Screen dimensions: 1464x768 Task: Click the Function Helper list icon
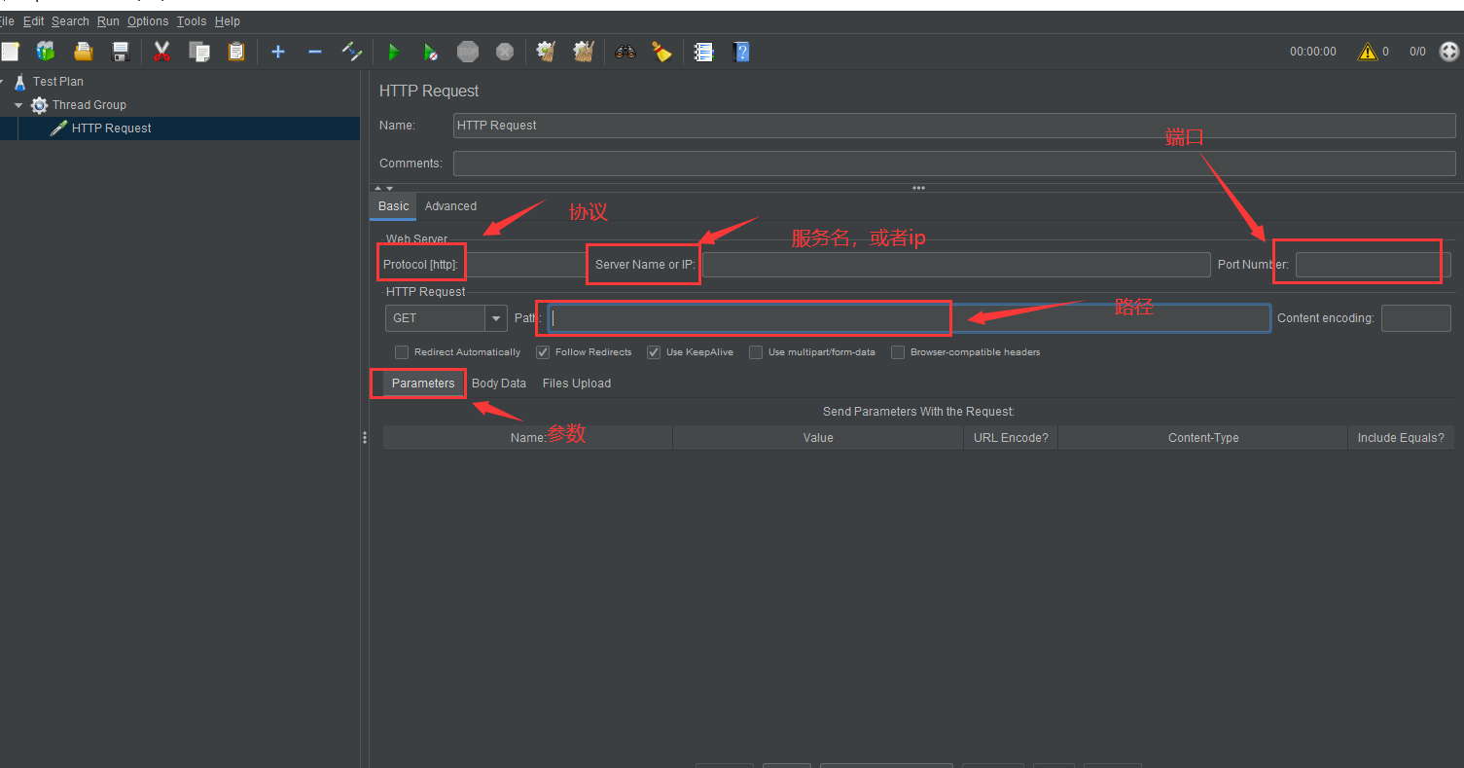[x=703, y=52]
